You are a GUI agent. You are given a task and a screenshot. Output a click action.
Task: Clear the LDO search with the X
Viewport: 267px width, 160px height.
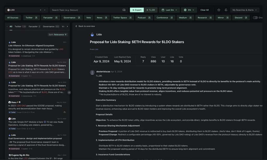pyautogui.click(x=40, y=10)
